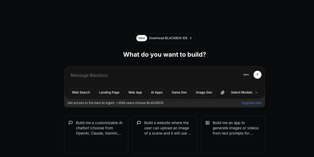Click chat bubble icon on AI chatbot card
The height and width of the screenshot is (157, 314).
click(71, 123)
